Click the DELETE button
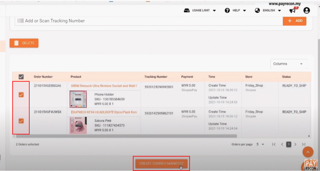This screenshot has height=171, width=320. tap(24, 43)
